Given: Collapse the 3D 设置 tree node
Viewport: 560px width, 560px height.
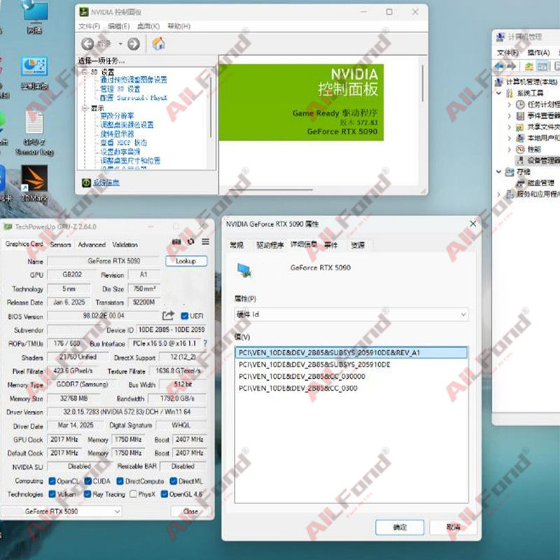Looking at the screenshot, I should coord(85,72).
